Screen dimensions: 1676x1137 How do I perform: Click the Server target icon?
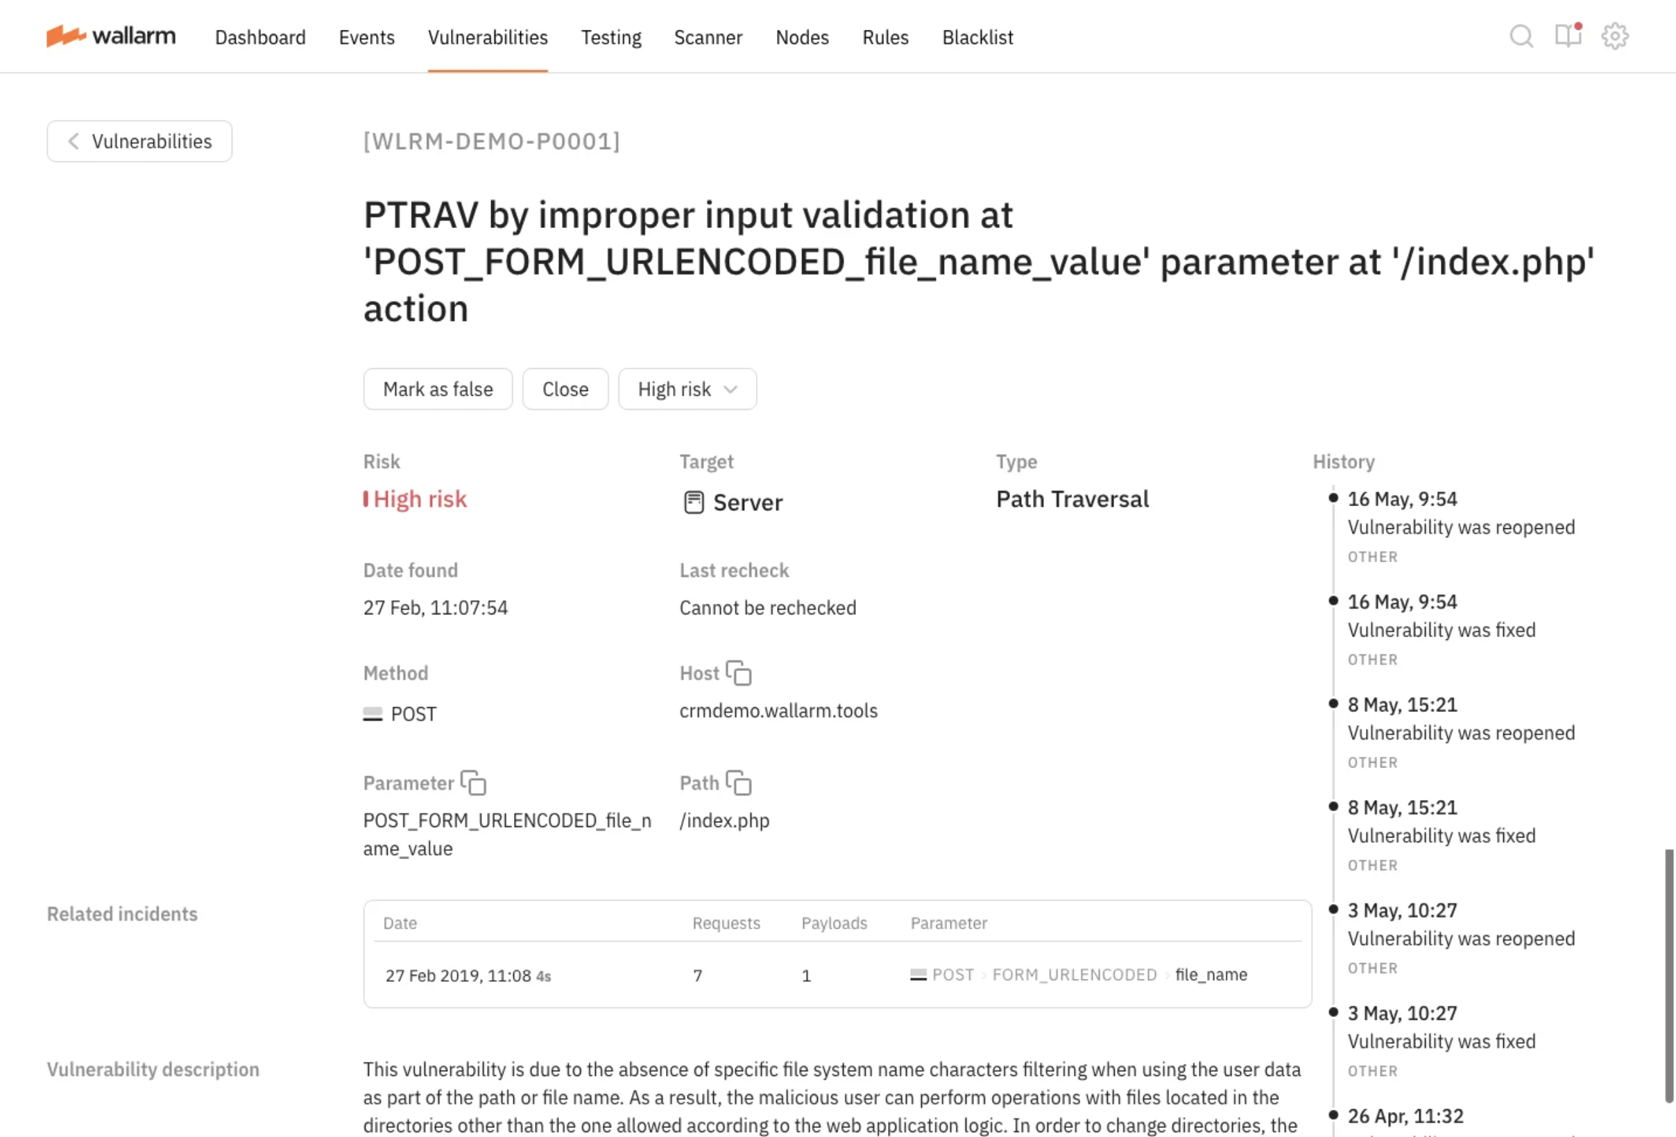(x=693, y=502)
